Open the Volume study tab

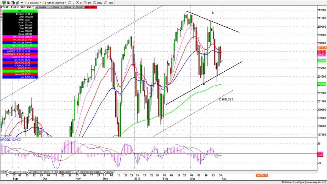pos(109,172)
